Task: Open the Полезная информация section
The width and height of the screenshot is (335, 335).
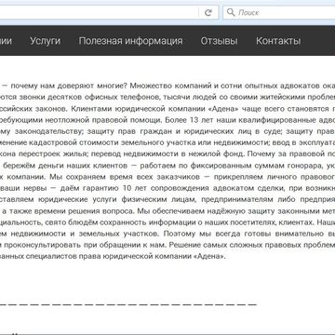Action: [x=130, y=41]
